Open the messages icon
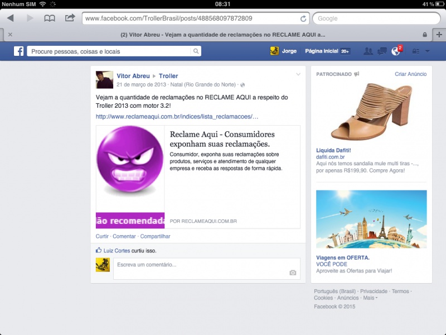The width and height of the screenshot is (446, 335). 382,51
